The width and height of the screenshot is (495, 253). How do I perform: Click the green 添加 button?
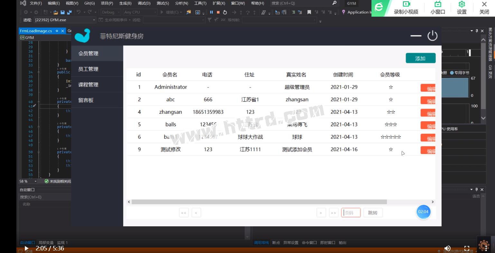pos(421,58)
